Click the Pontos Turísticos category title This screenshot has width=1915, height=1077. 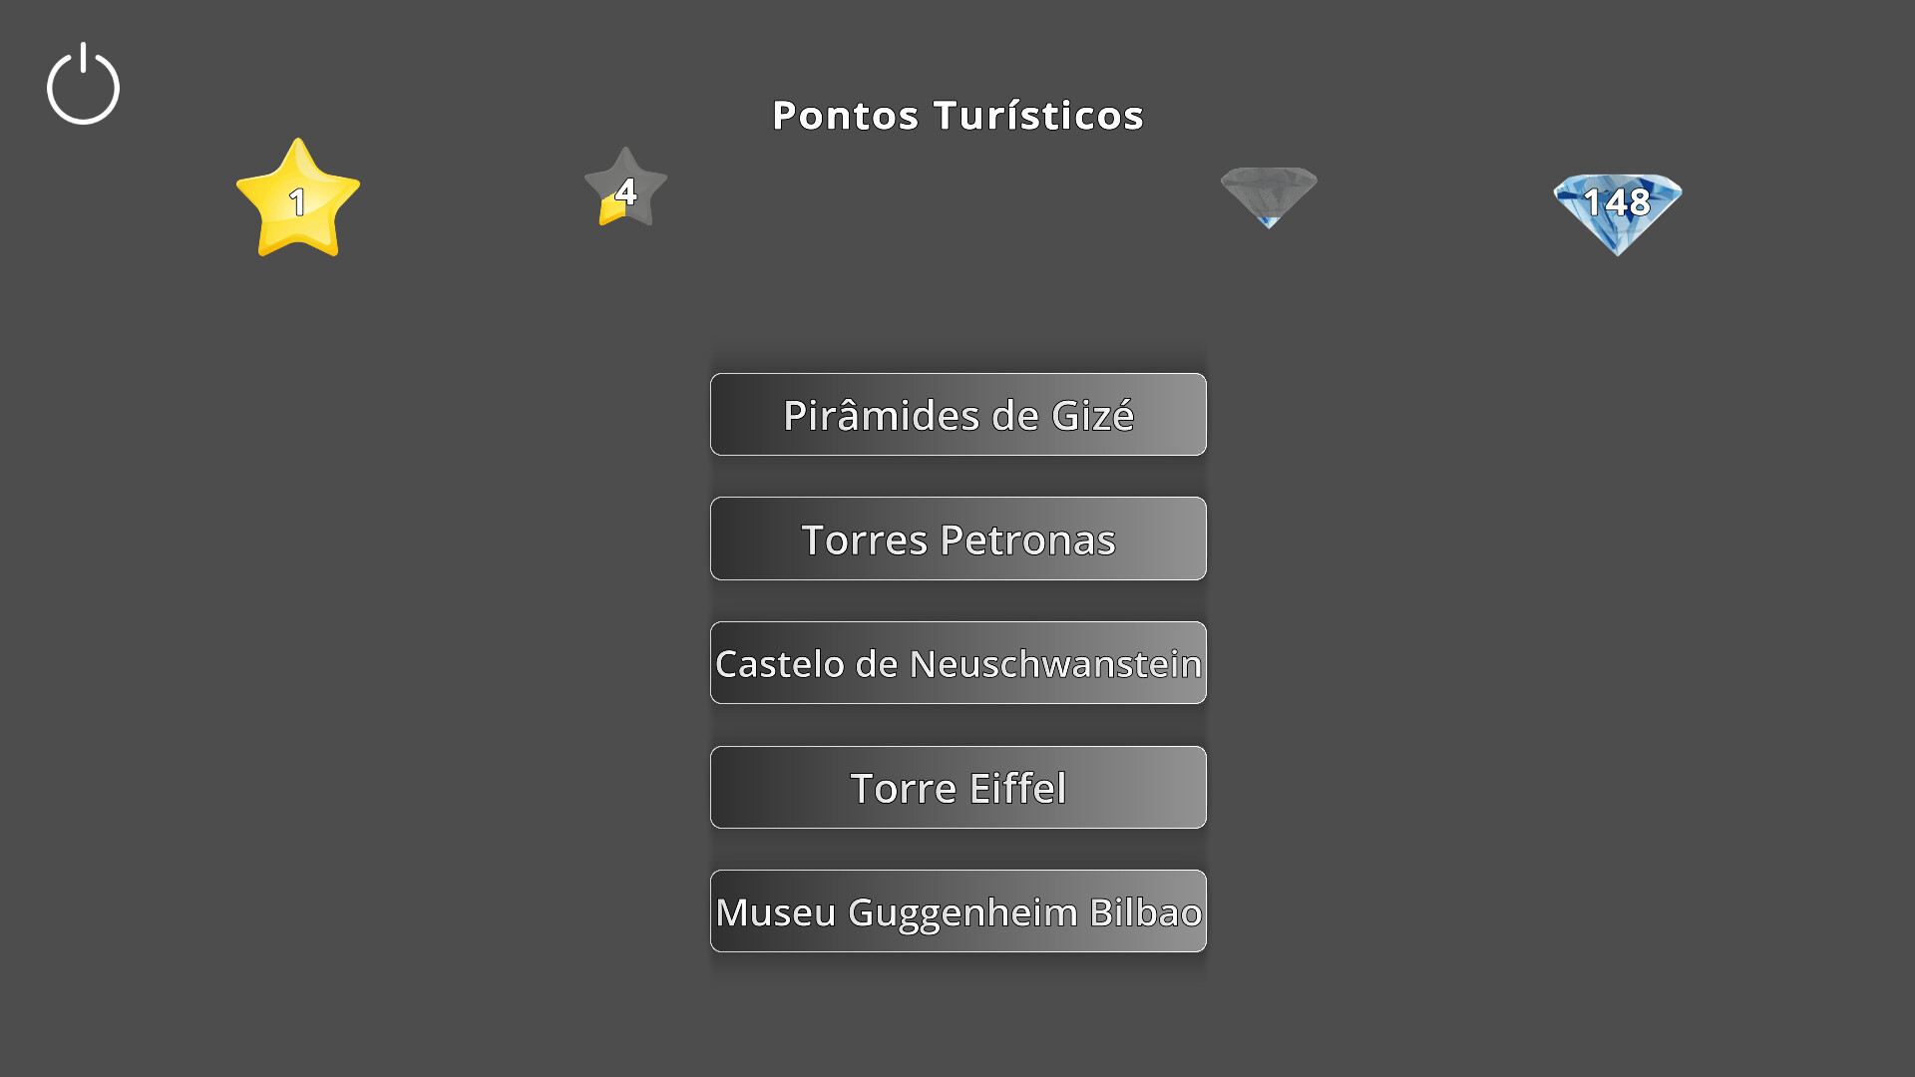coord(957,116)
